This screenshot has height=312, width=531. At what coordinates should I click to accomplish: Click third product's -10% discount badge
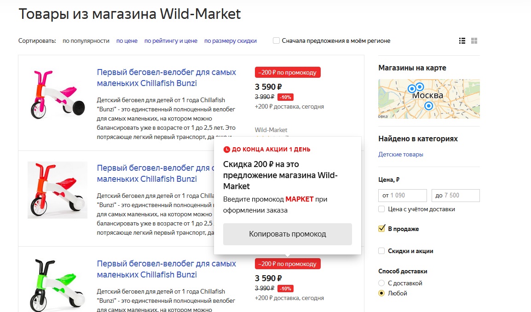click(285, 289)
